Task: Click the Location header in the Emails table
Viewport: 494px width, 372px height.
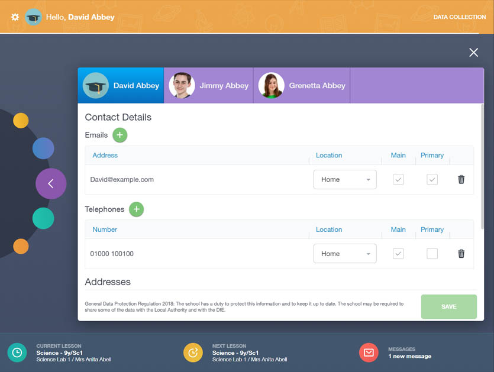Action: coord(329,156)
